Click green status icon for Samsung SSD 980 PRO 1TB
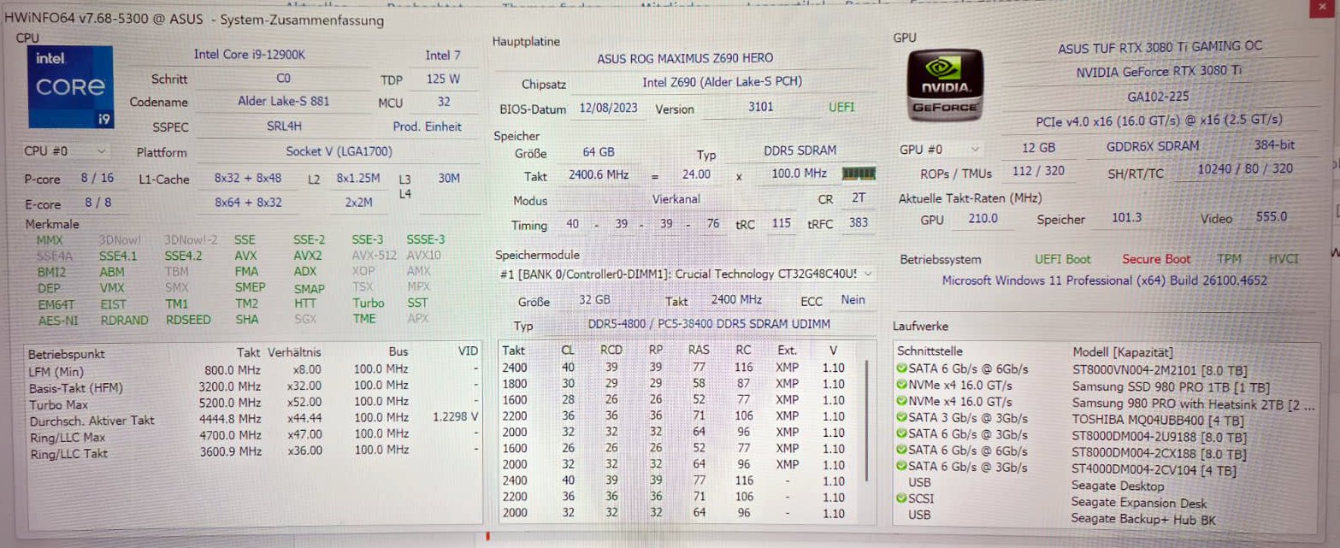Screen dimensions: 1340x548 pos(901,385)
